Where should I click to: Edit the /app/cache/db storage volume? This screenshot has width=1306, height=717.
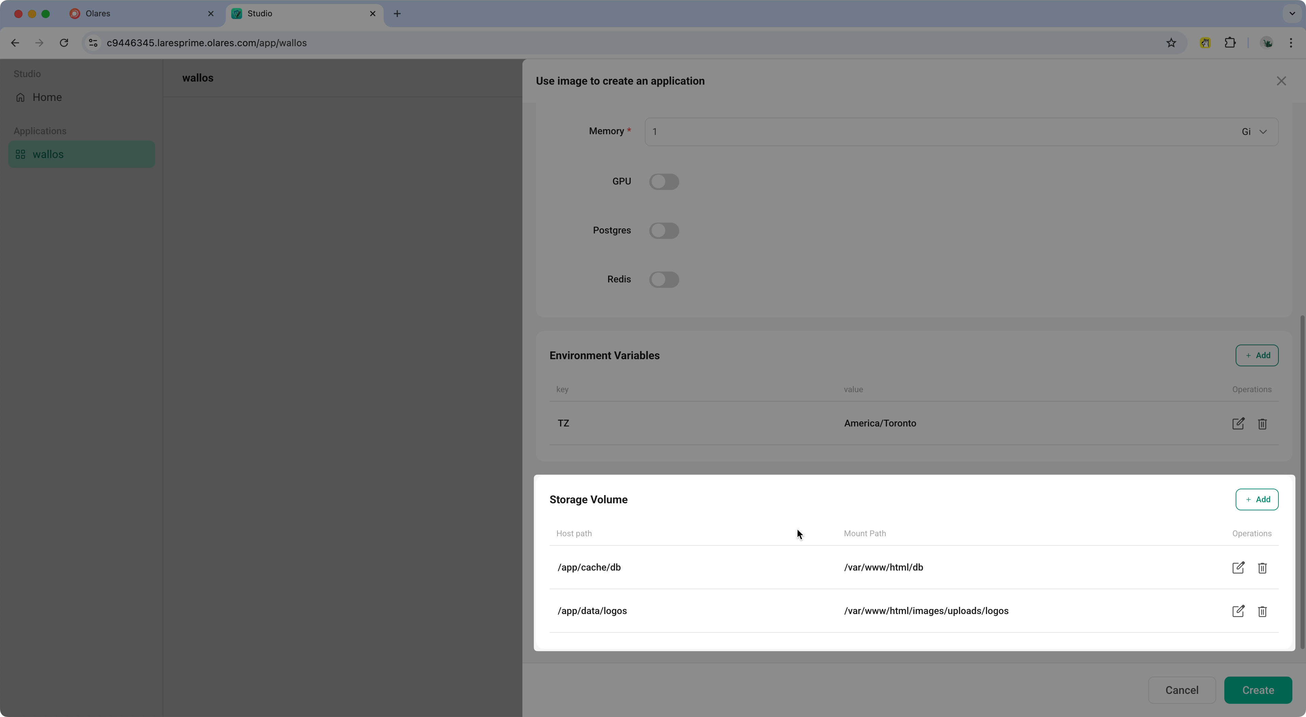point(1239,568)
